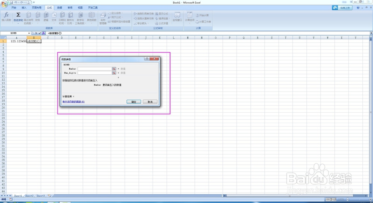This screenshot has width=373, height=203.
Task: Collapse dialog via Num_digits range selector icon
Action: click(114, 73)
